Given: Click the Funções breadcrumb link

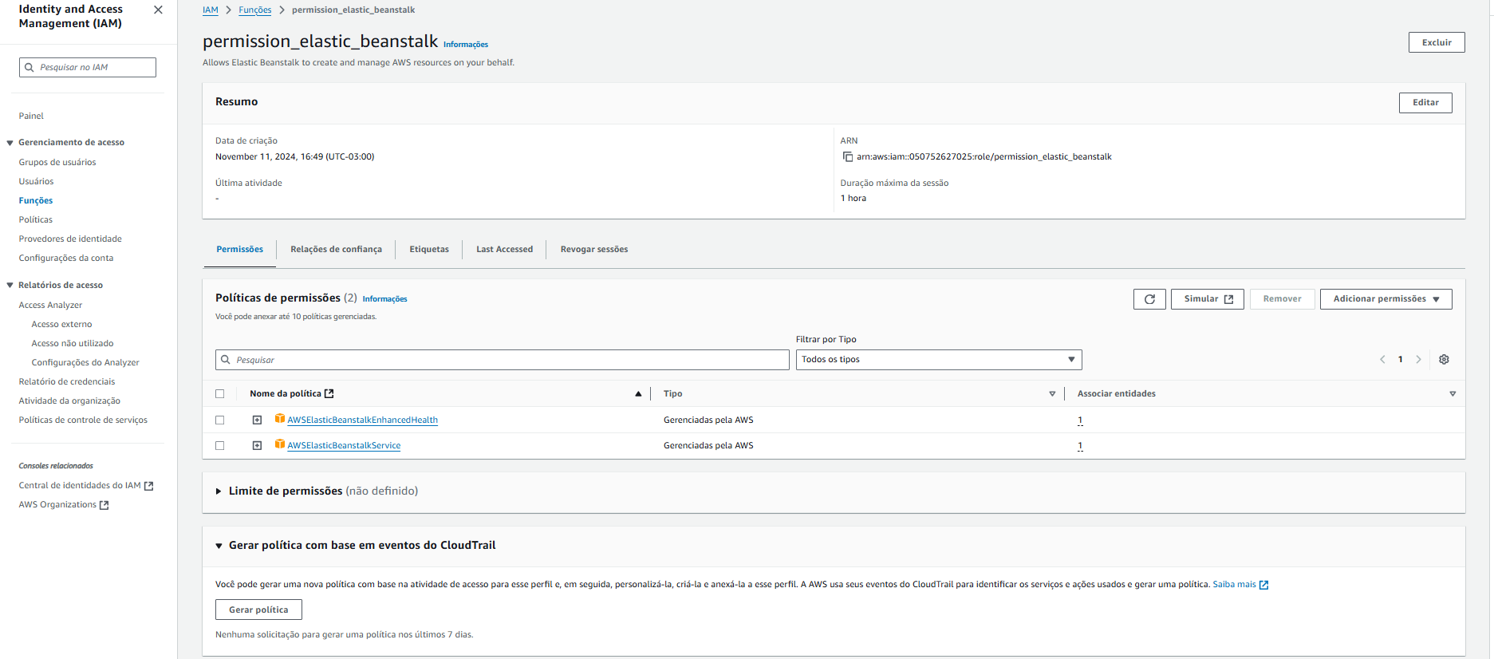Looking at the screenshot, I should pyautogui.click(x=254, y=10).
